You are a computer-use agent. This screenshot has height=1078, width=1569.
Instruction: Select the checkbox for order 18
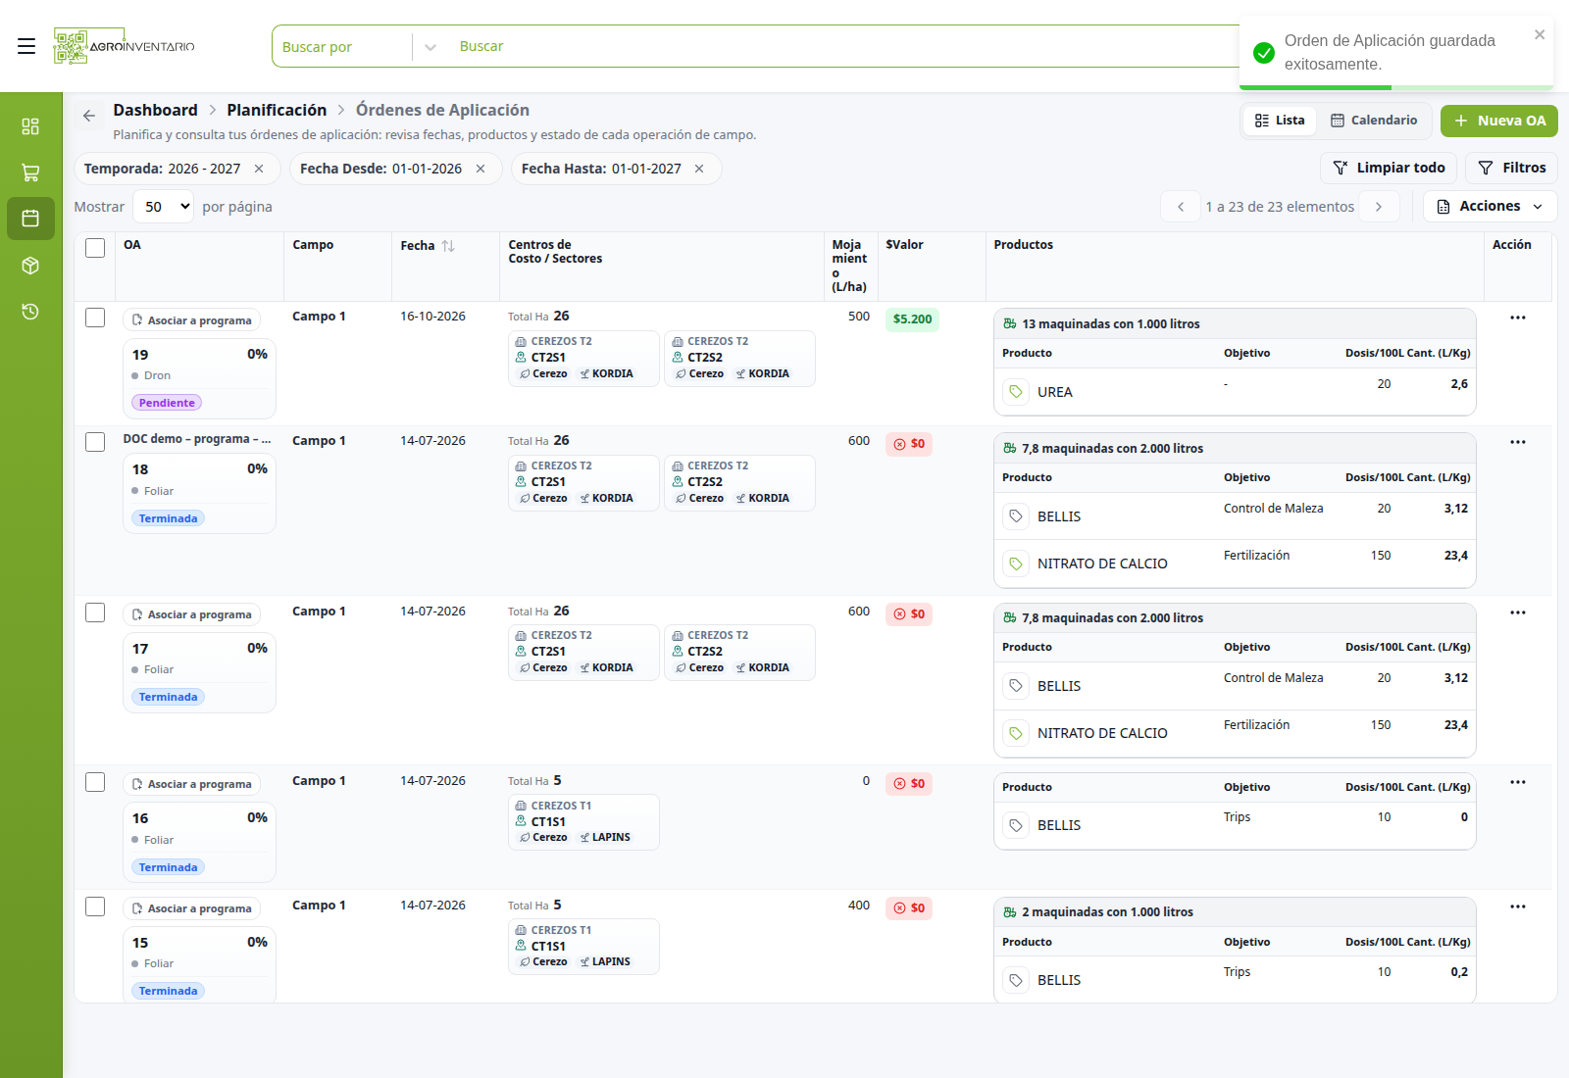point(95,442)
